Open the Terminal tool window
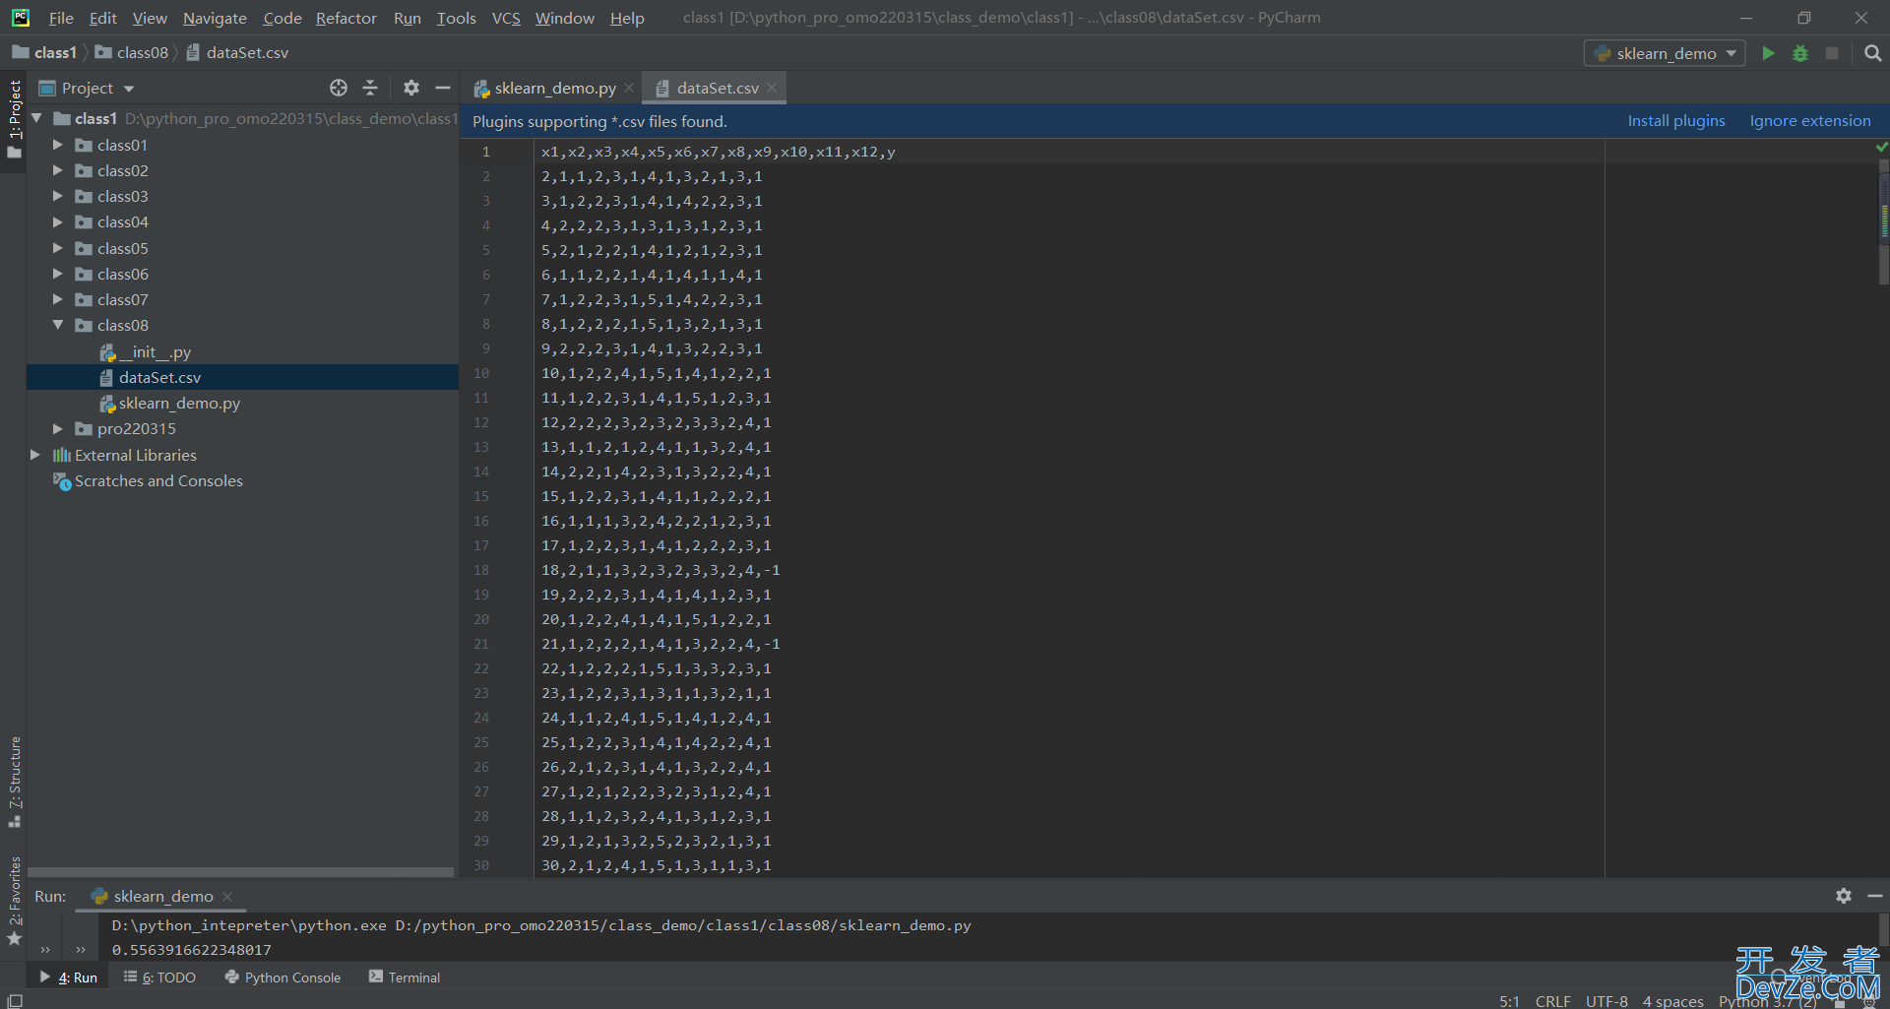Screen dimensions: 1890x1009 click(405, 977)
